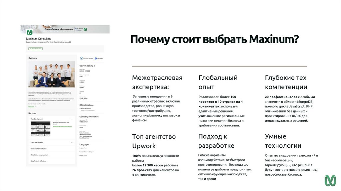Image resolution: width=341 pixels, height=191 pixels.
Task: Click the Company information heading
Action: click(89, 117)
